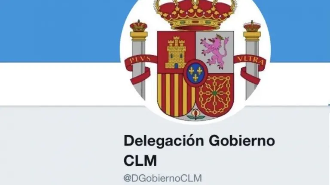The height and width of the screenshot is (185, 330).
Task: Click the golden castle in the crest
Action: click(176, 53)
